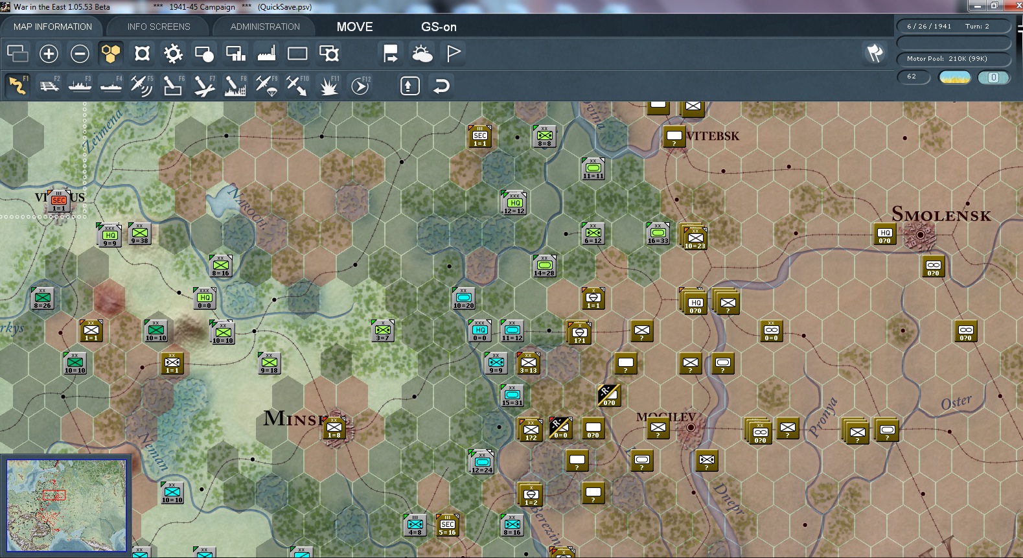
Task: Select the unit counter labeled 11=11
Action: pyautogui.click(x=593, y=170)
